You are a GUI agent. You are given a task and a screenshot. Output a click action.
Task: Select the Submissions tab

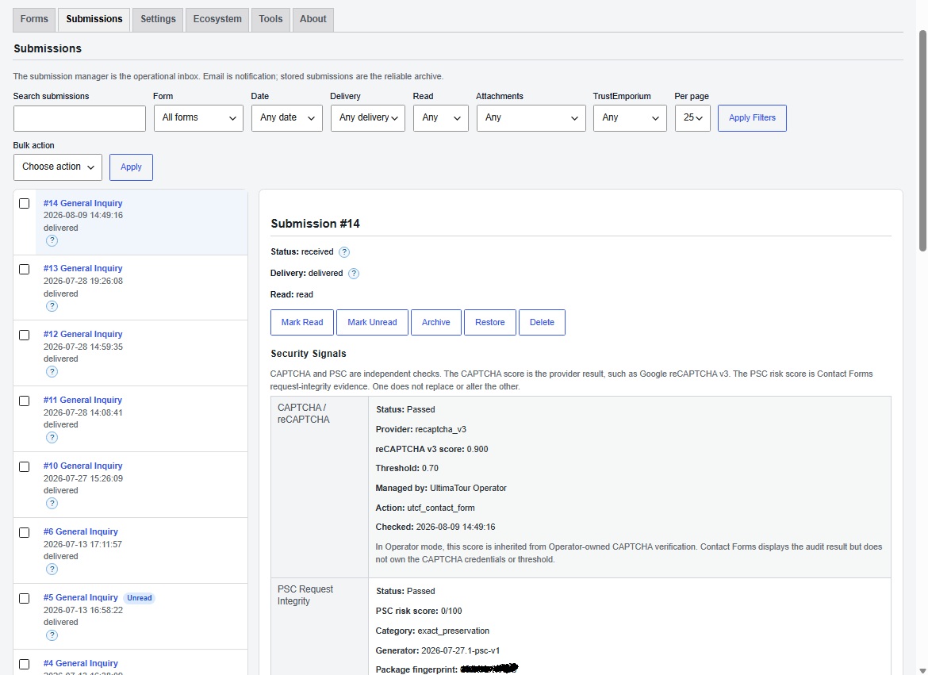94,19
